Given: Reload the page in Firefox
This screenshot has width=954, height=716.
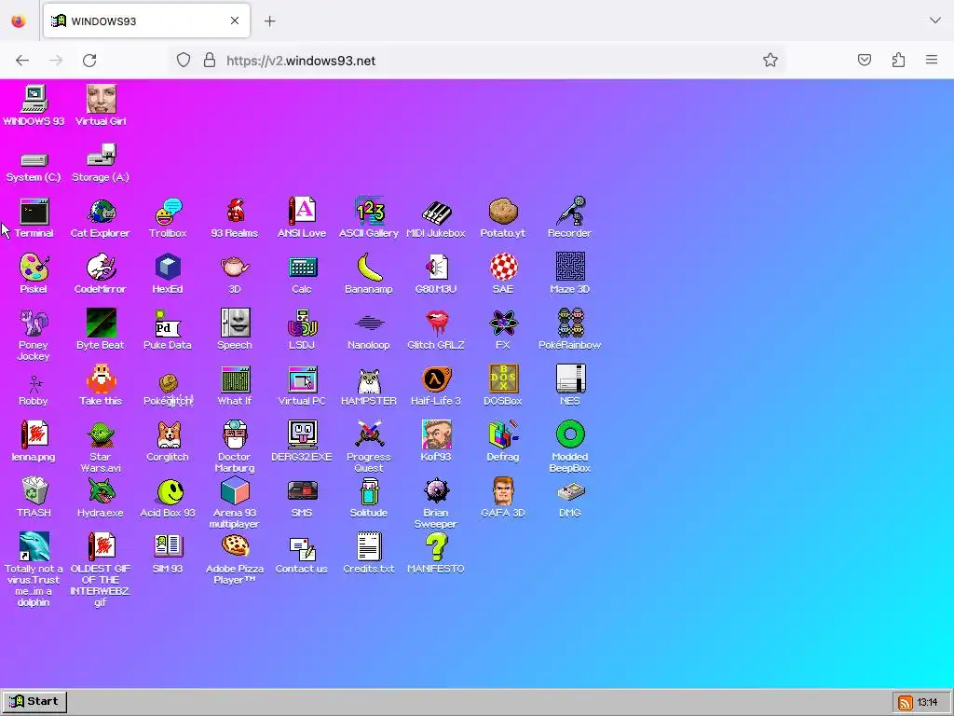Looking at the screenshot, I should pyautogui.click(x=89, y=61).
